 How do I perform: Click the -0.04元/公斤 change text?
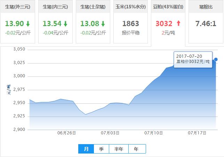tap(55, 33)
